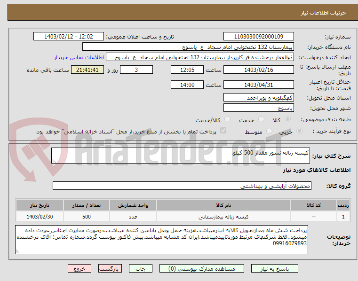Click the ردیف column header
Image resolution: width=358 pixels, height=281 pixels.
tap(343, 205)
